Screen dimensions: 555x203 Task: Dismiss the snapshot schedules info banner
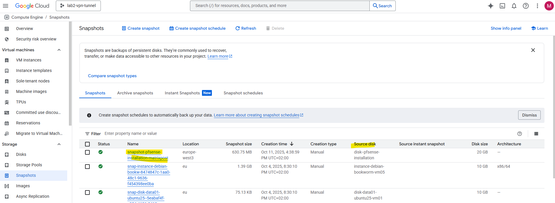pyautogui.click(x=529, y=115)
